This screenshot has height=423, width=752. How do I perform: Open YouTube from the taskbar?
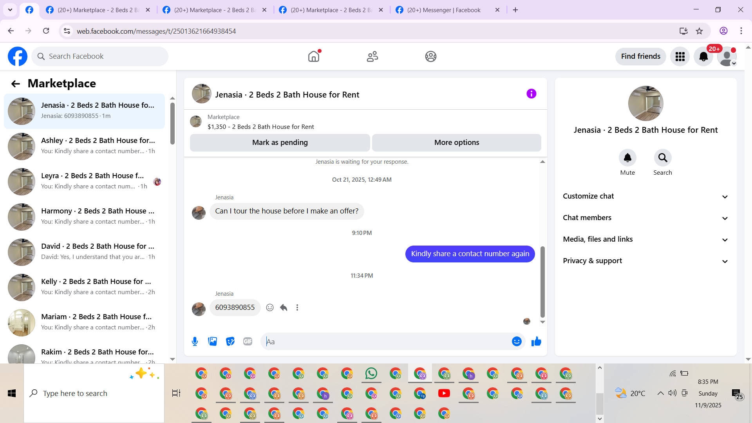pos(444,393)
